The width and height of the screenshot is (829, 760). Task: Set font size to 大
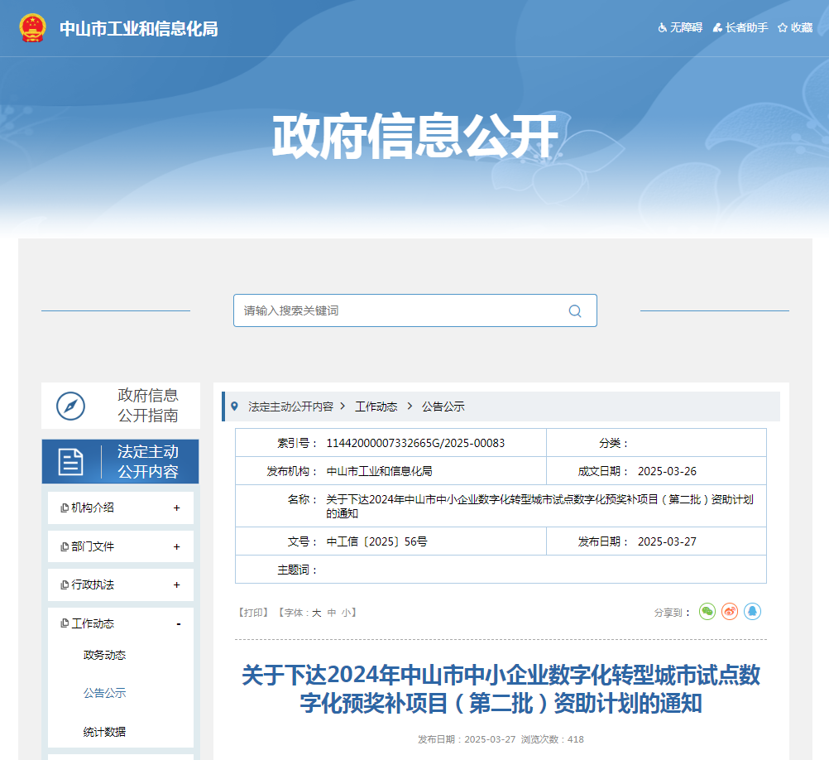(x=316, y=613)
